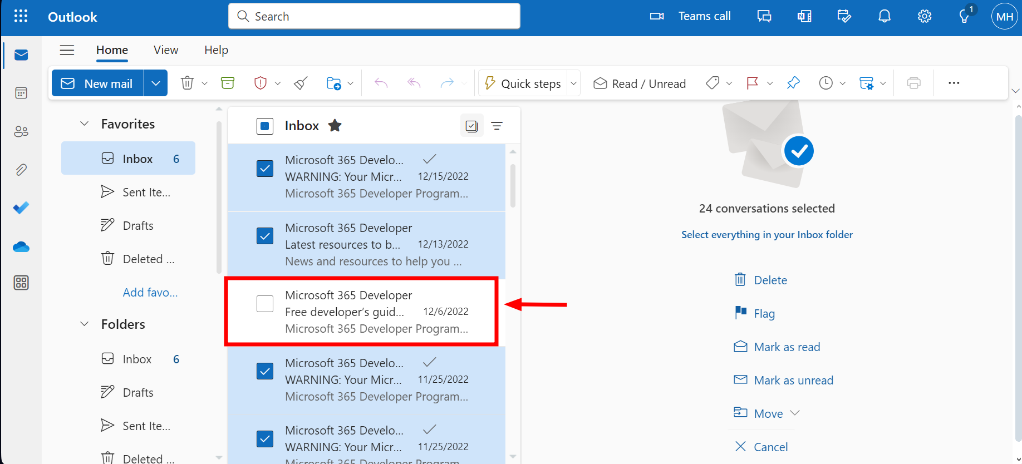Click Mark as unread in the selection pane
1022x464 pixels.
pyautogui.click(x=793, y=381)
